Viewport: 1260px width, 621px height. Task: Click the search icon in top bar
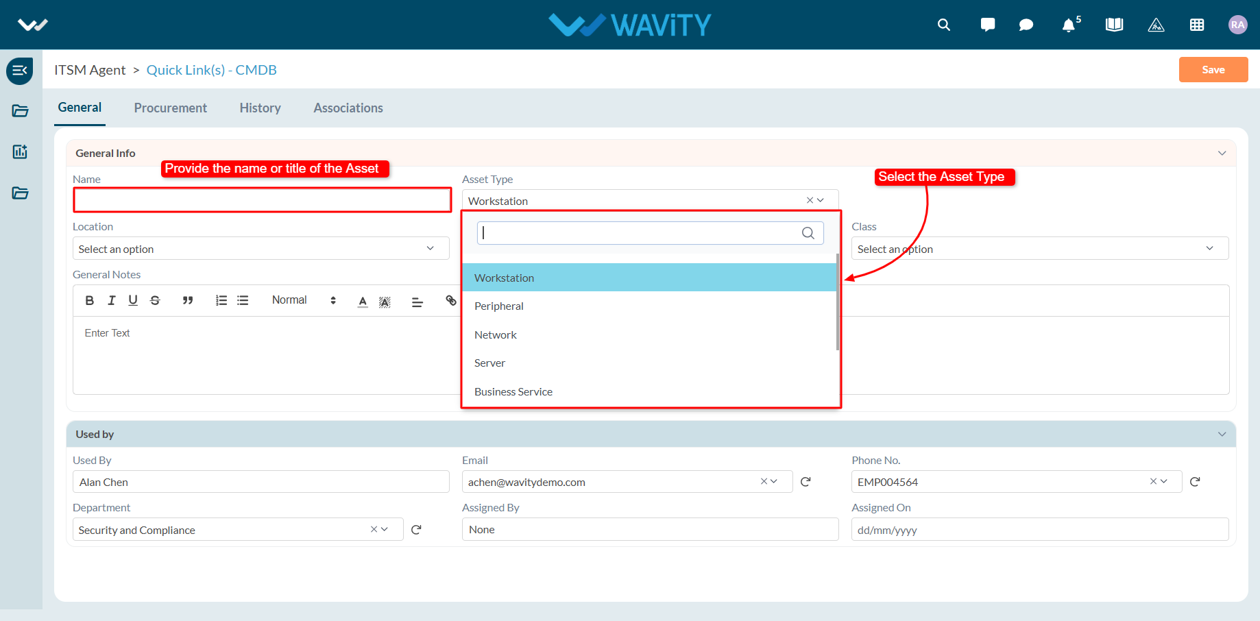pos(944,25)
